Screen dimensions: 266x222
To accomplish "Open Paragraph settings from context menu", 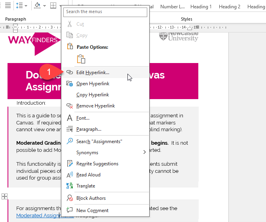I will click(89, 129).
